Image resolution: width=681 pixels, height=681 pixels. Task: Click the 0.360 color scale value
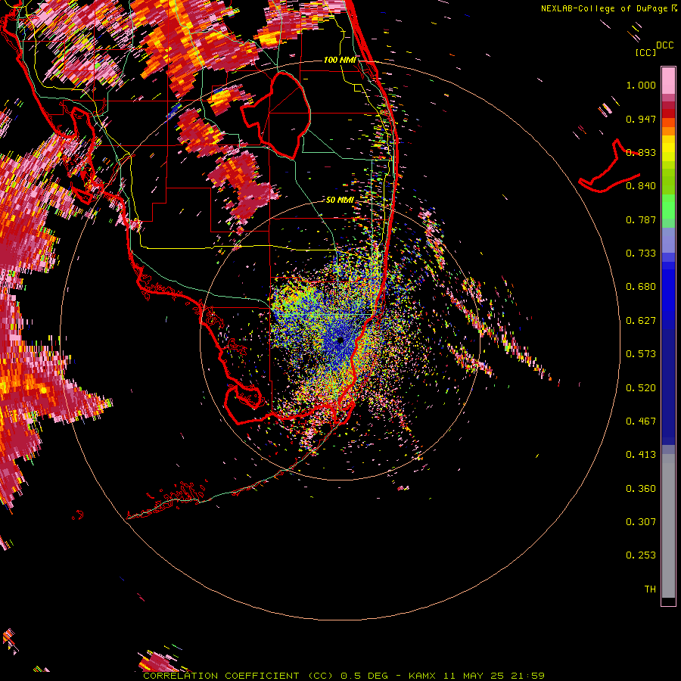[x=641, y=489]
